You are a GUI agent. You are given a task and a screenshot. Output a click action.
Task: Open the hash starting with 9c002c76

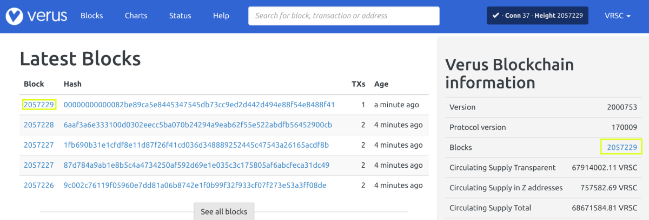(195, 185)
